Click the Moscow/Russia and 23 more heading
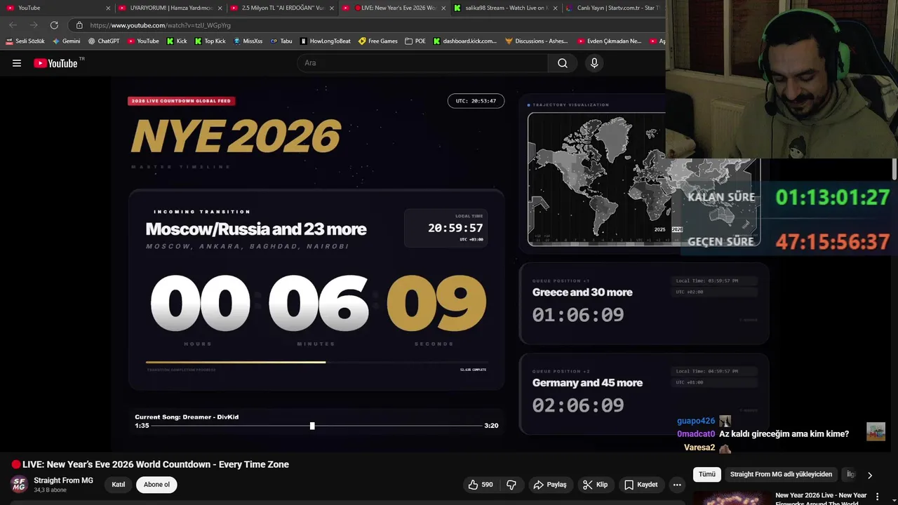The image size is (898, 505). (x=256, y=229)
